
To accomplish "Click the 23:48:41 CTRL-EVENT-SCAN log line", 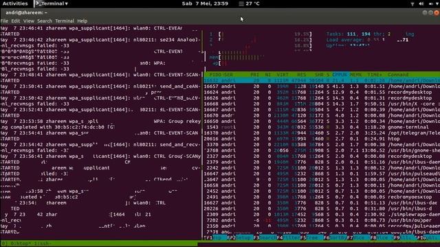I will (100, 75).
